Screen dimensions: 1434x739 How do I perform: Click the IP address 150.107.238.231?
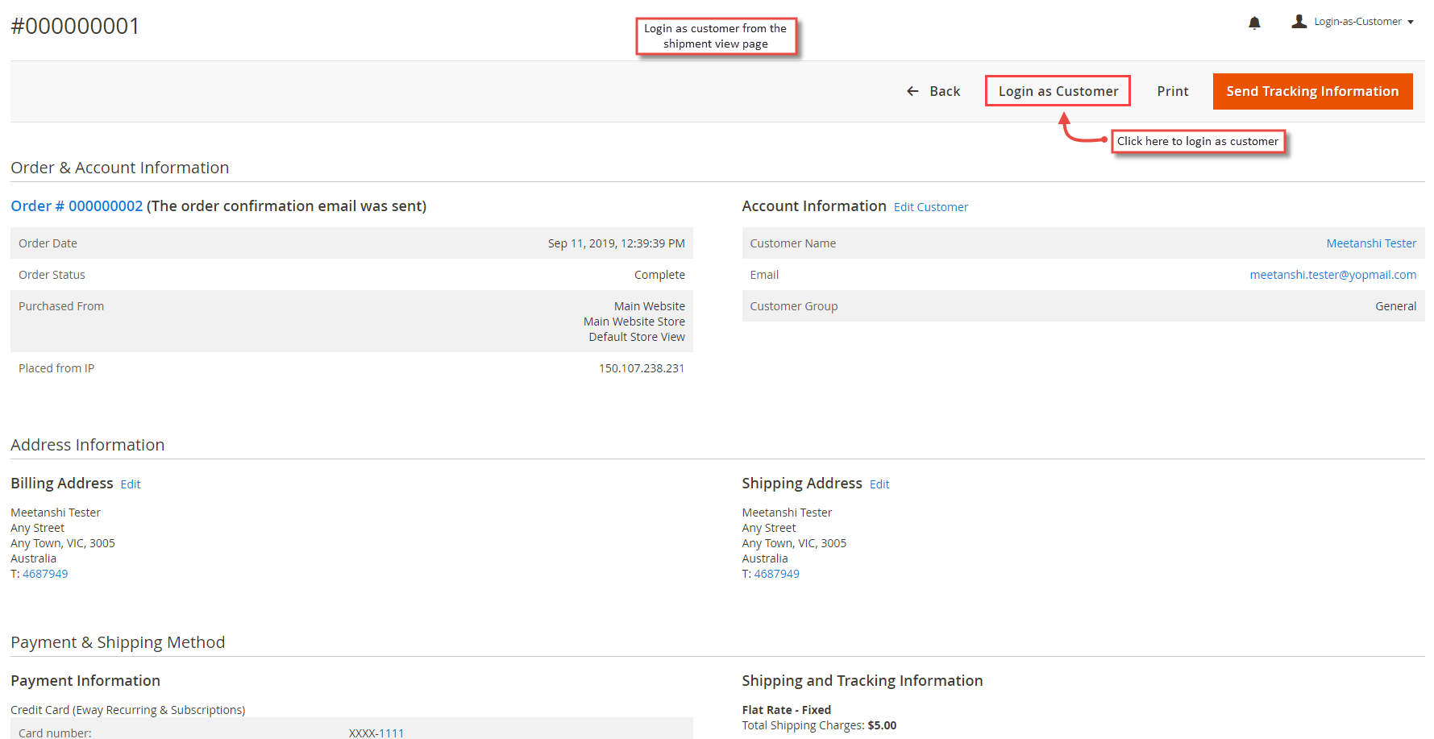(642, 368)
